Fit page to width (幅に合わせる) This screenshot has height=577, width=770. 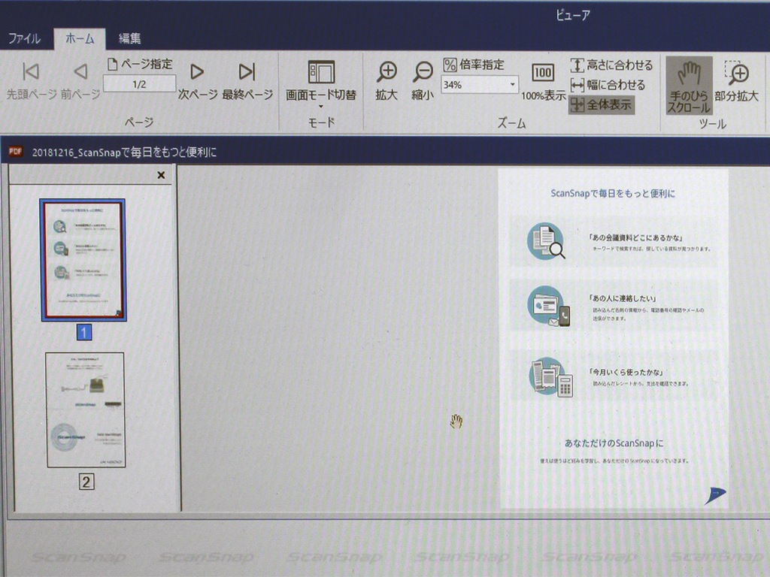point(608,85)
